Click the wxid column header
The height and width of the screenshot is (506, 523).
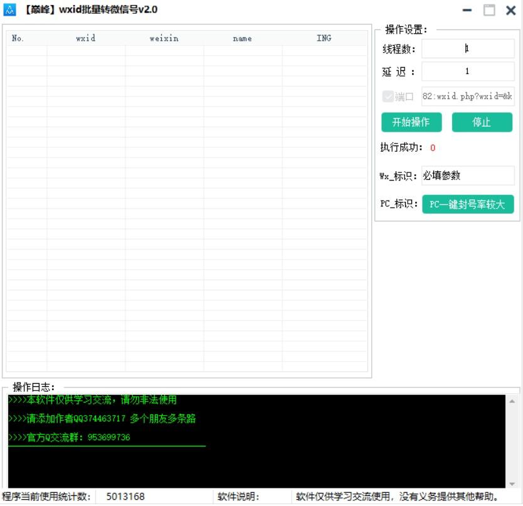pyautogui.click(x=87, y=38)
